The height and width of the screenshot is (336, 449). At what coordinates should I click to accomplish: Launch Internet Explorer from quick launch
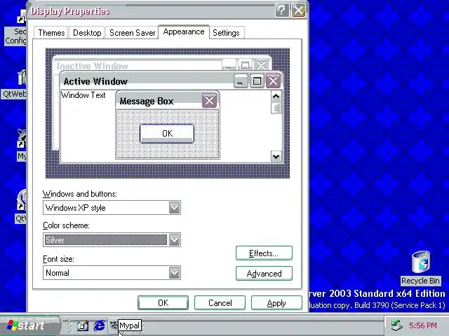(x=99, y=325)
